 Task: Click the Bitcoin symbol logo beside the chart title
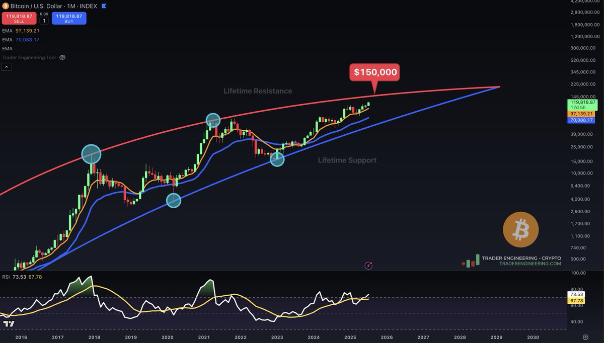pos(6,7)
